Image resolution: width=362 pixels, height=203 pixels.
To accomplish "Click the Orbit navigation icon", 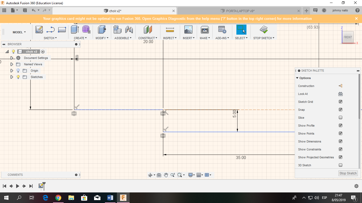I will coord(150,175).
